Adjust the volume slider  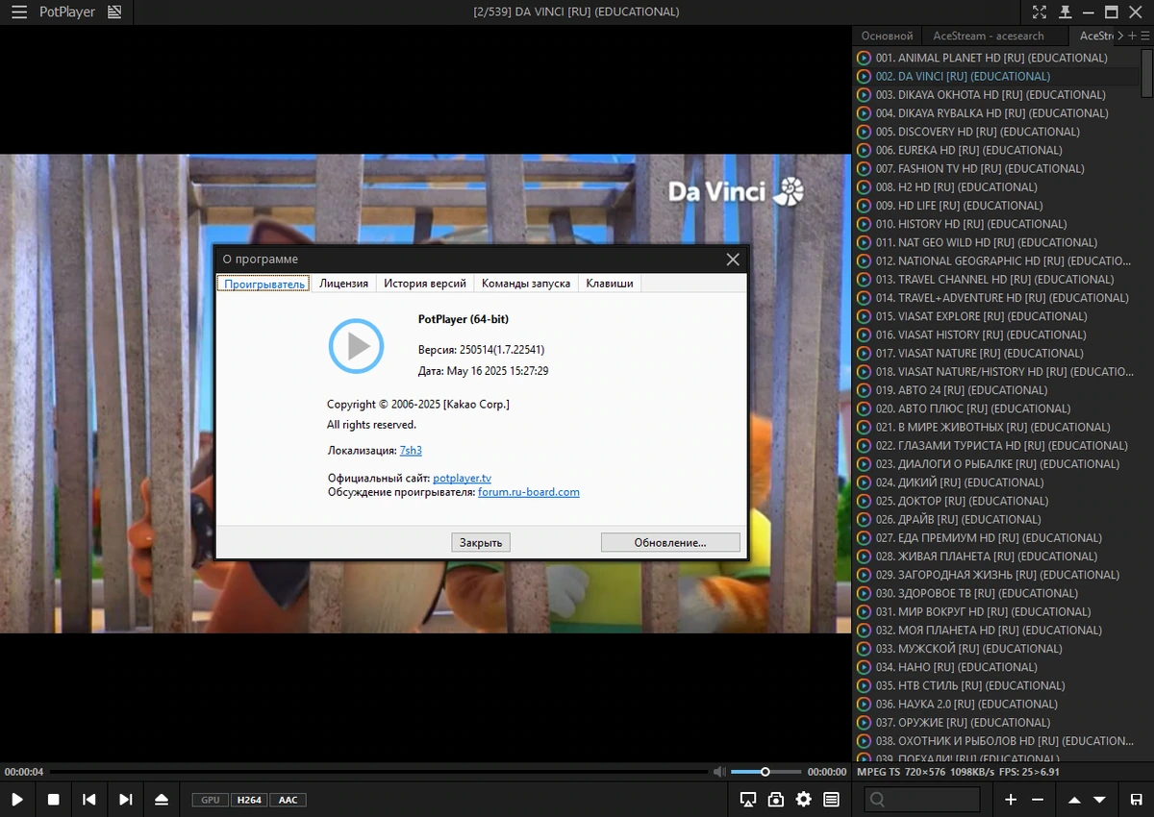(765, 771)
